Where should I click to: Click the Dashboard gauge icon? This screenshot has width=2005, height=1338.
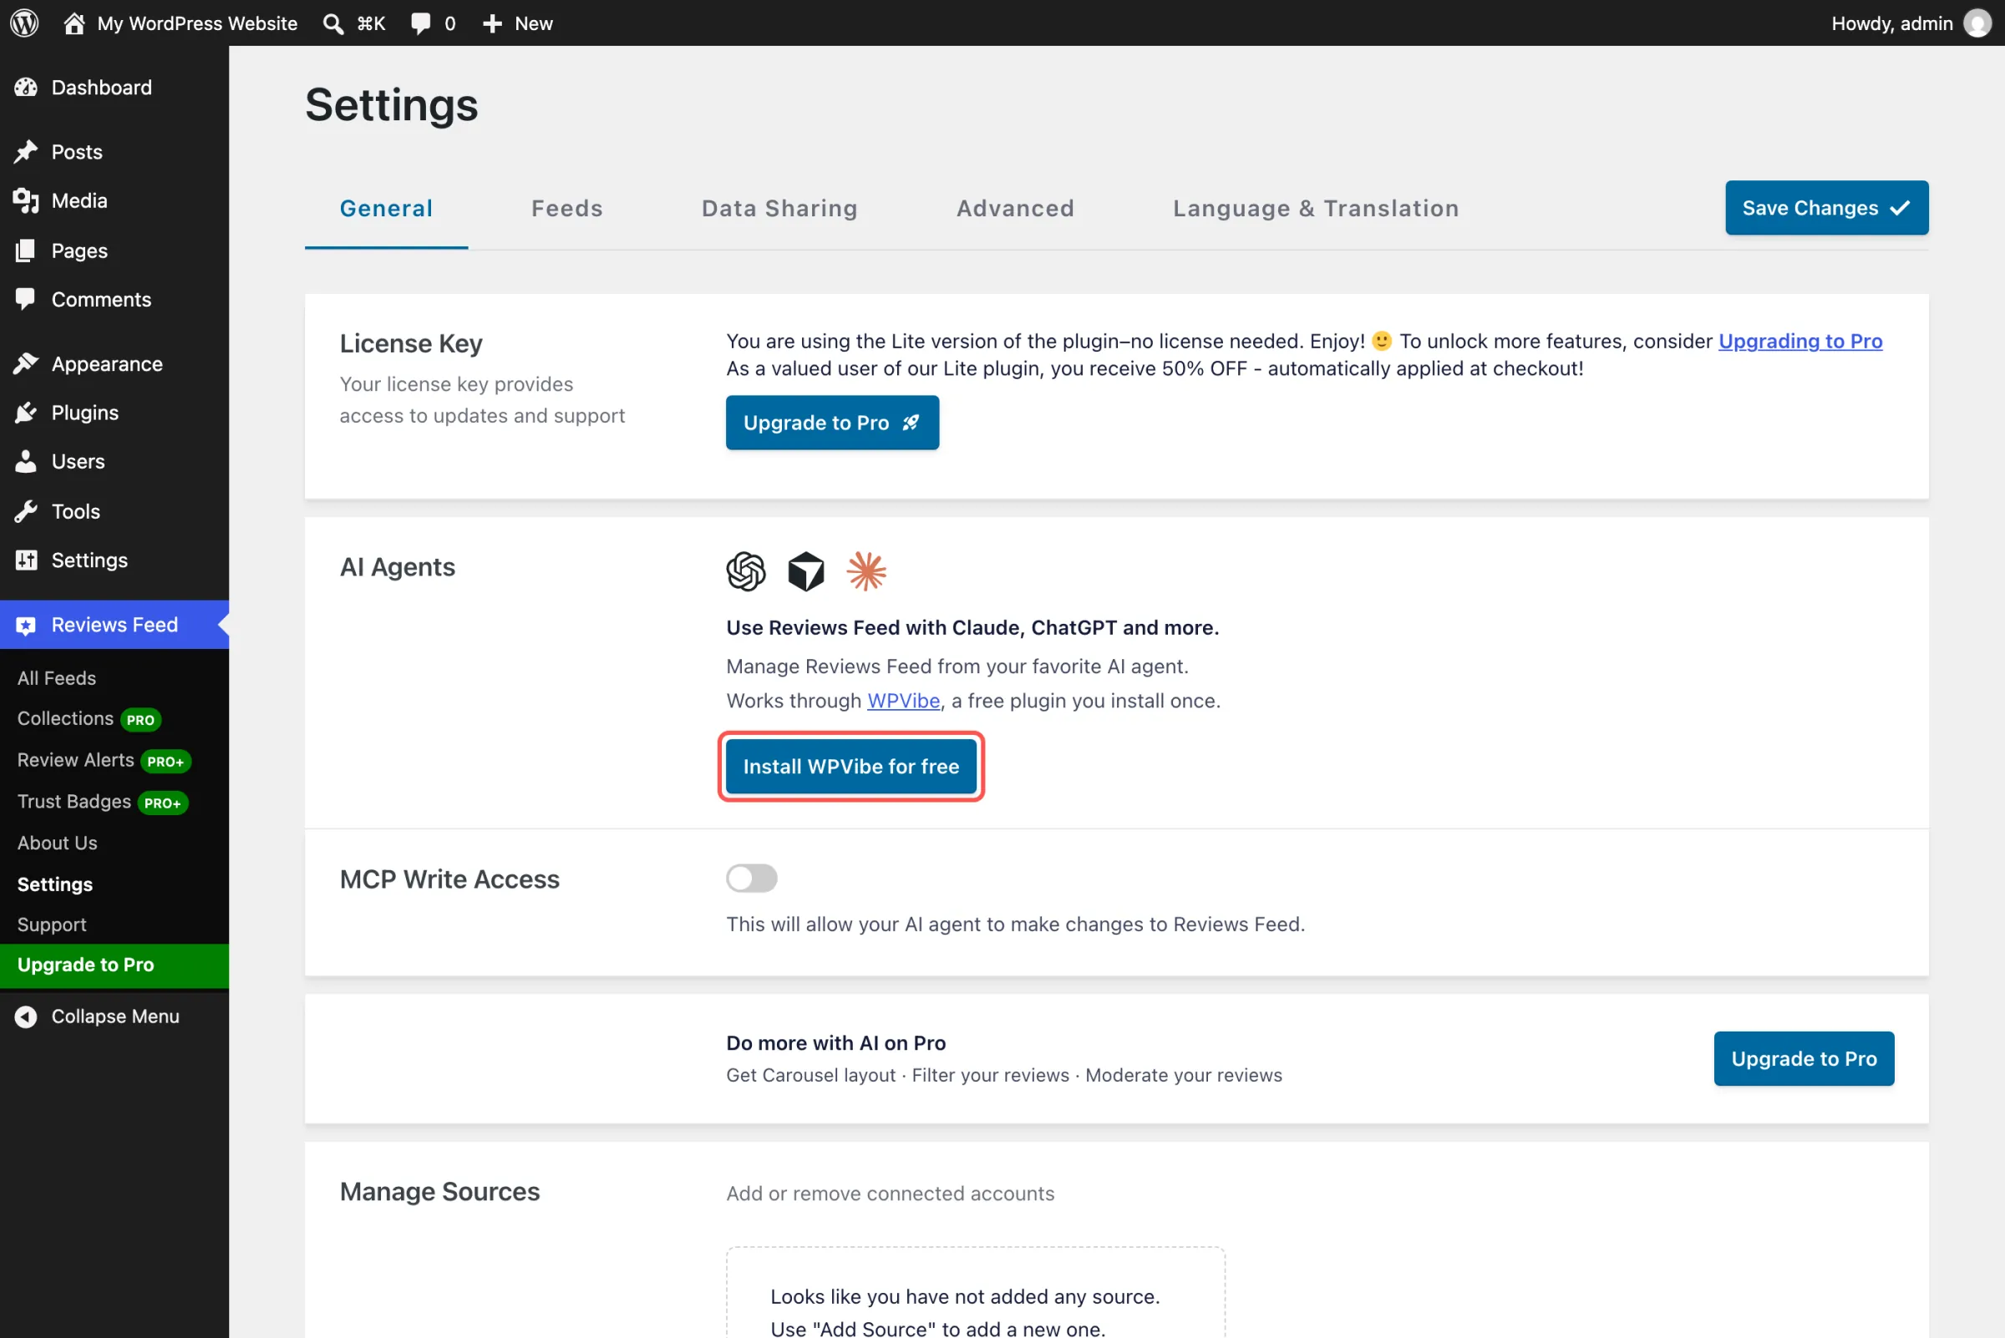[26, 87]
